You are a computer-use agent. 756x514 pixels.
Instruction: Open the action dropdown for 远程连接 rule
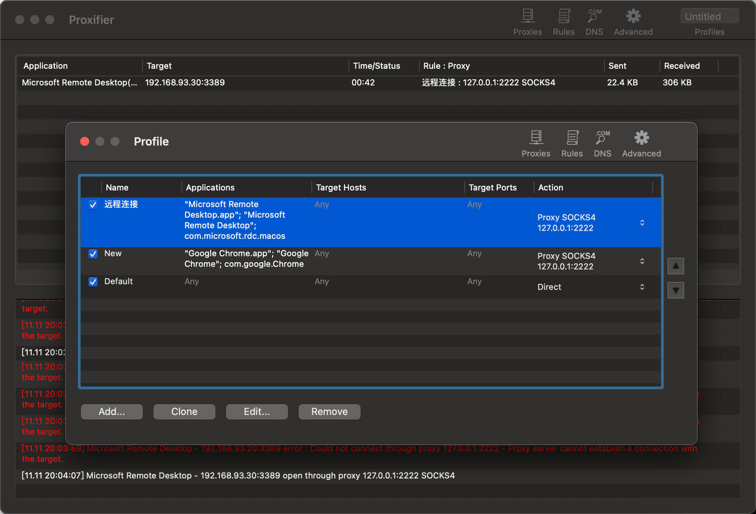point(591,223)
